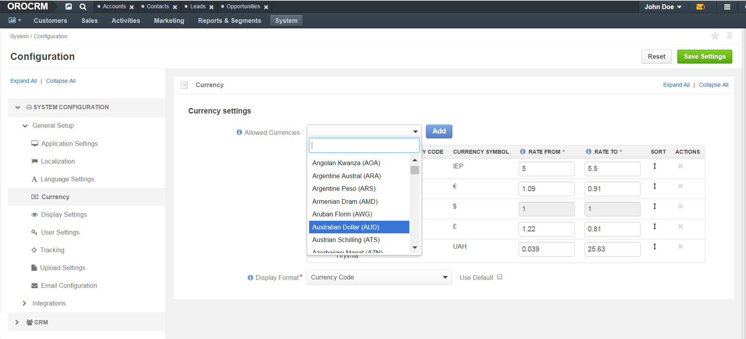Open the Activities menu
This screenshot has height=339, width=746.
coord(126,20)
